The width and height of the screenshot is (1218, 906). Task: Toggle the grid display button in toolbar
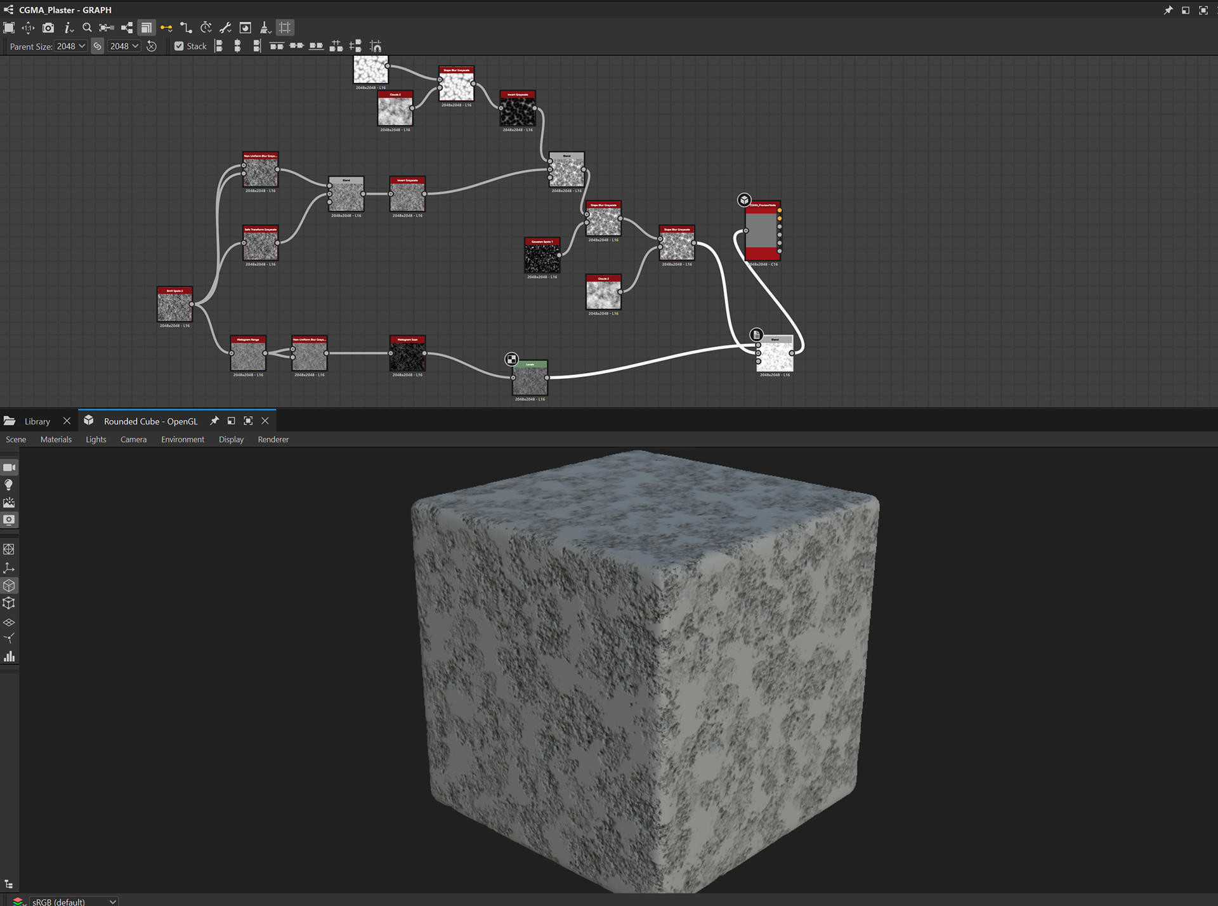pyautogui.click(x=285, y=28)
